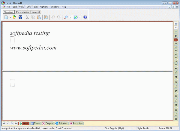Image resolution: width=180 pixels, height=131 pixels.
Task: Click the 'Zoom: 200 %' status entry
Action: [x=165, y=128]
